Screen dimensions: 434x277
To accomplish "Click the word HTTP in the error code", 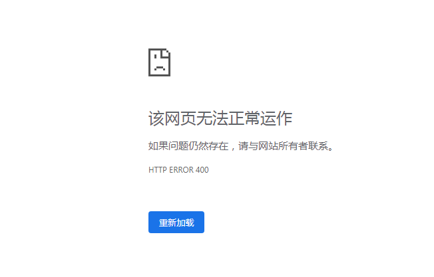I will click(x=158, y=170).
